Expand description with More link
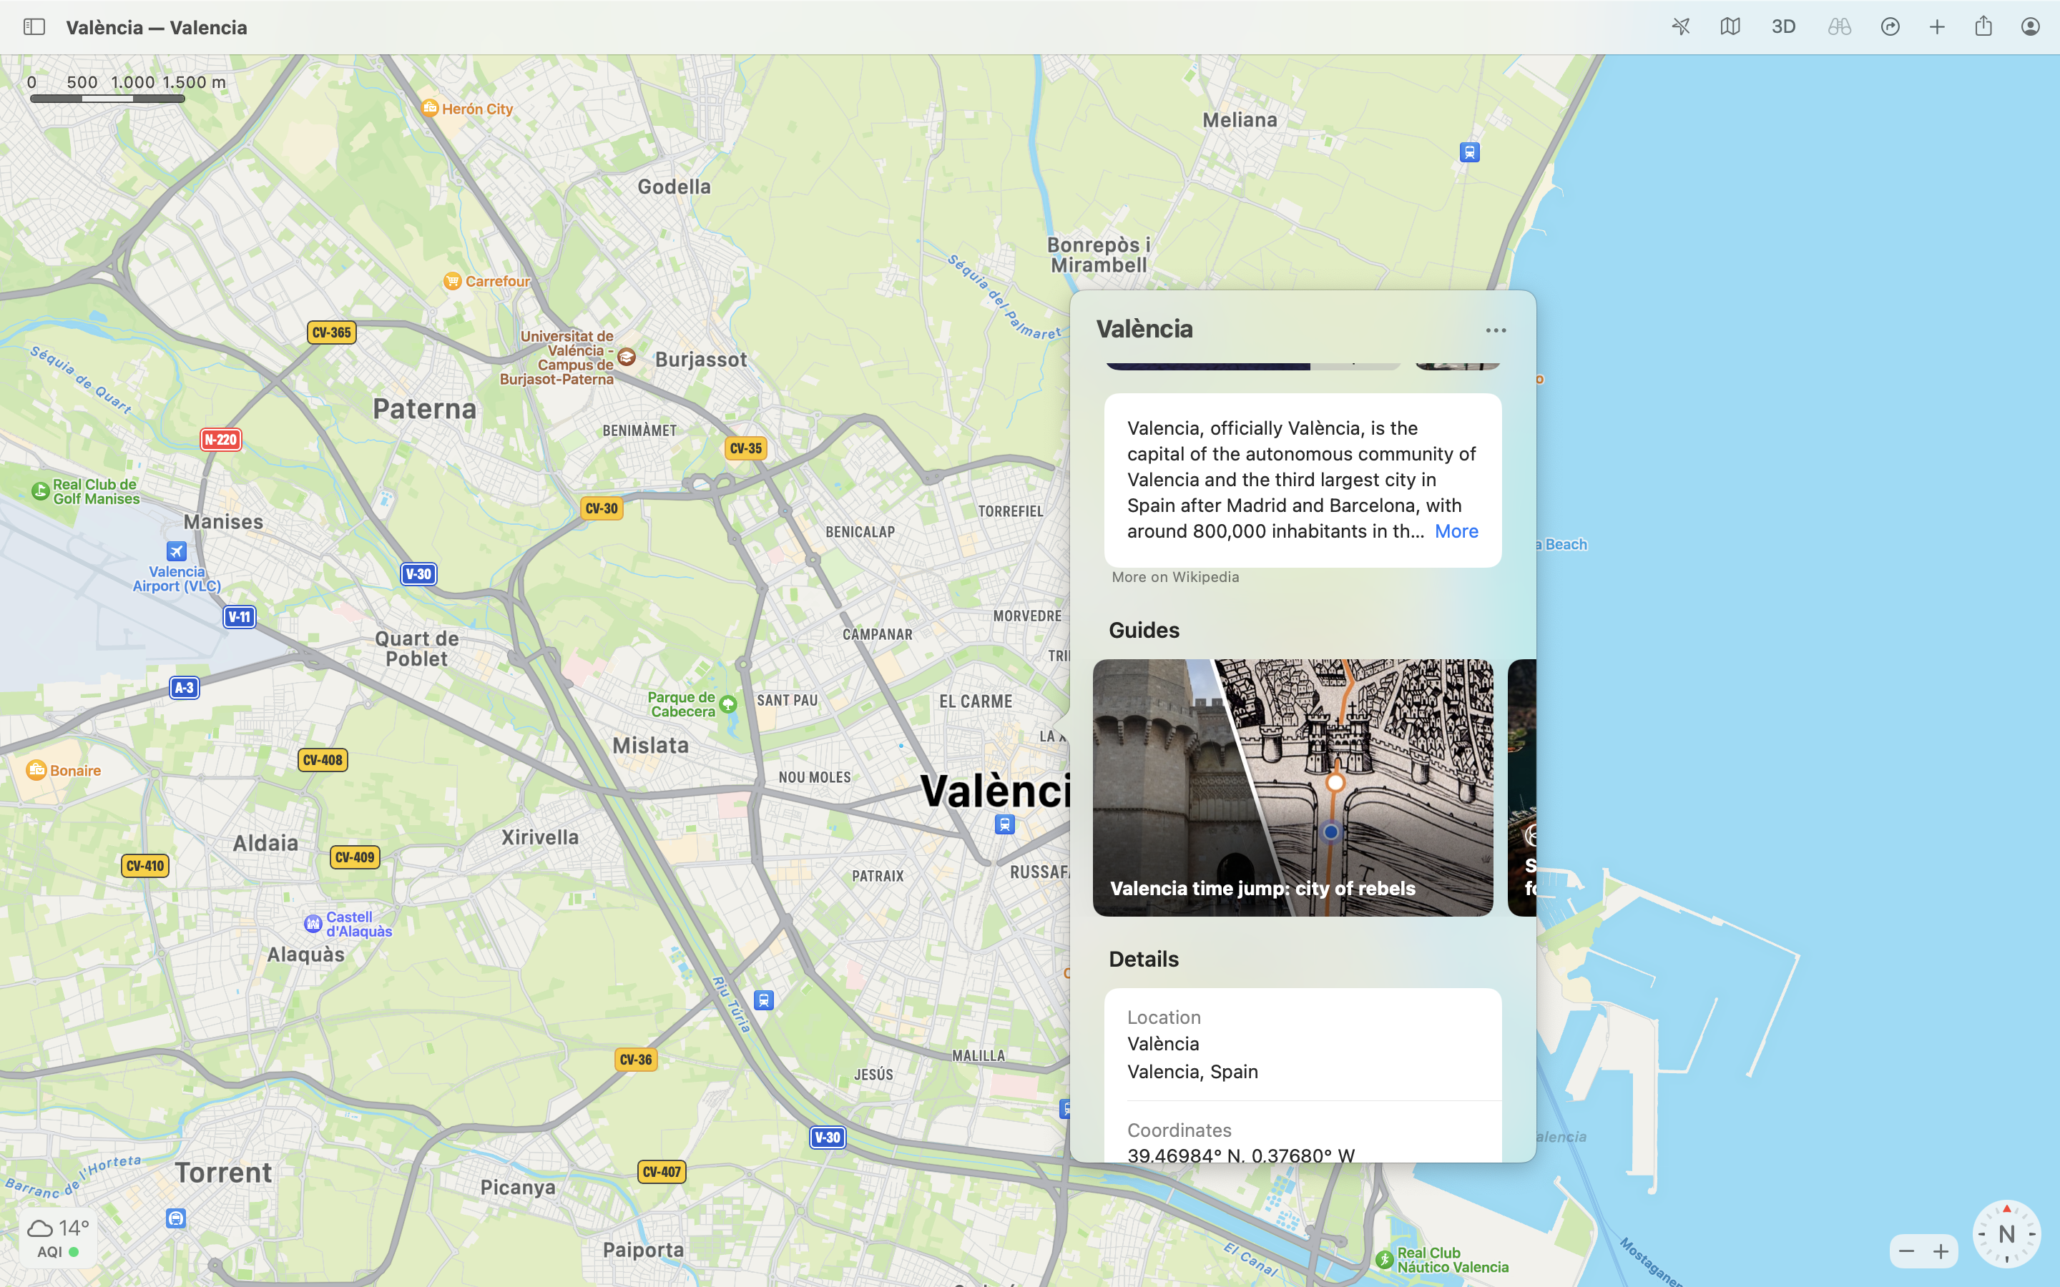The width and height of the screenshot is (2060, 1287). click(x=1456, y=531)
